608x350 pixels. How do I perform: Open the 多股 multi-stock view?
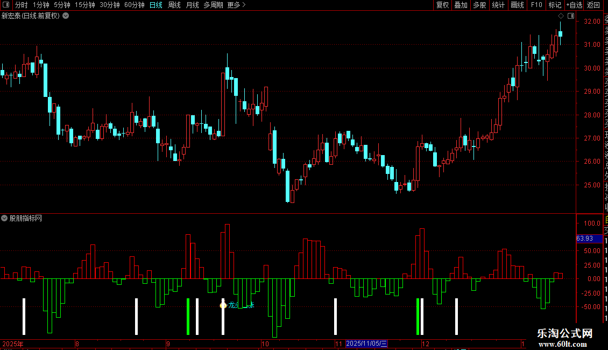tap(479, 5)
